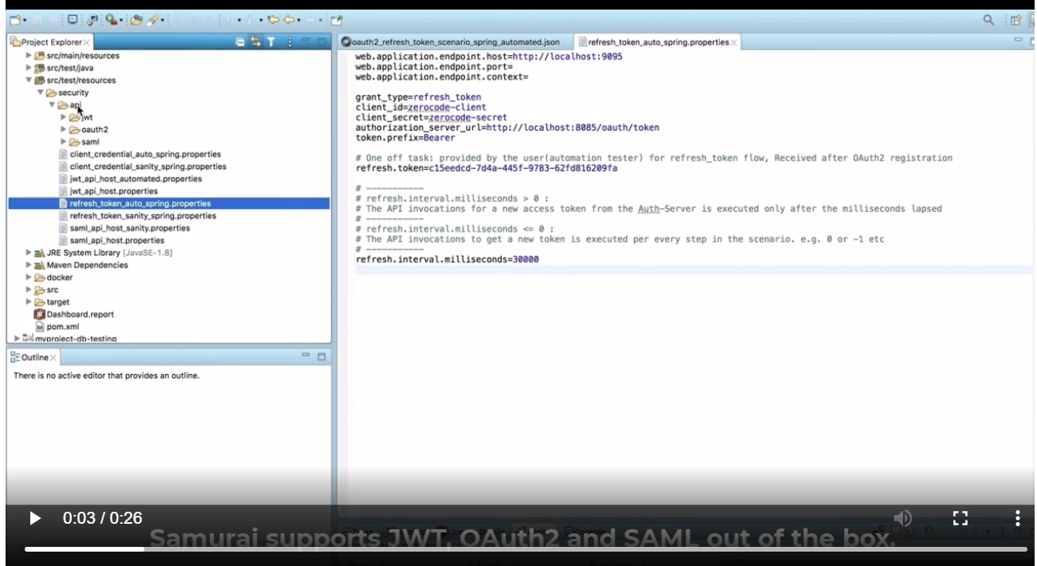Maximize the Outline panel
Screen dimensions: 1037x566
click(x=321, y=356)
